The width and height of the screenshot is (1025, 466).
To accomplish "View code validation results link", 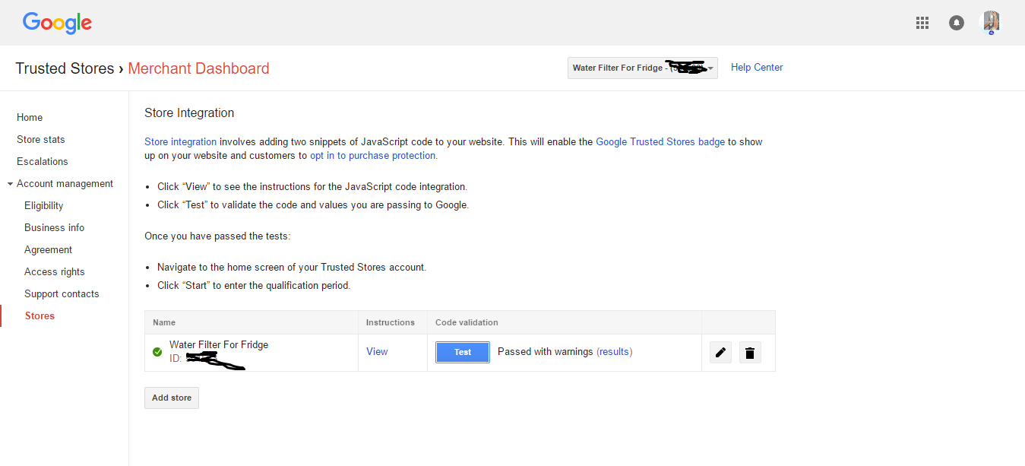I will click(x=614, y=352).
